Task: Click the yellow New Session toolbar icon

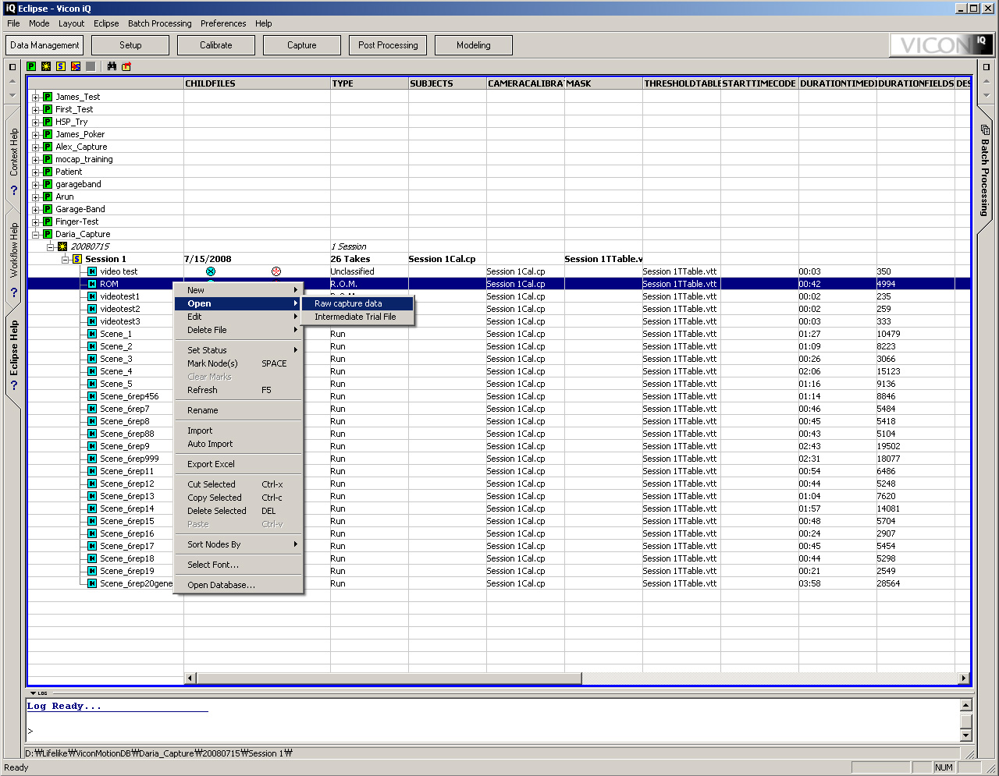Action: (61, 66)
